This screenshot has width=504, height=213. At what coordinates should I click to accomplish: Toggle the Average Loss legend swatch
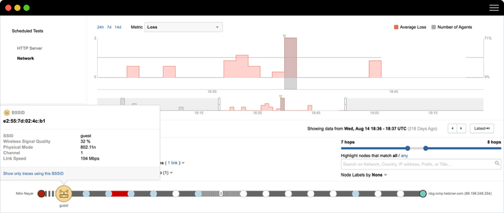396,27
